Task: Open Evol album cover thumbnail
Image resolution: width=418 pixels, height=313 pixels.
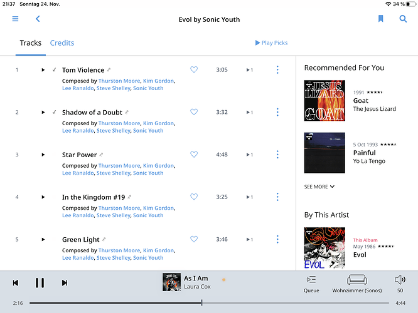Action: (x=324, y=248)
